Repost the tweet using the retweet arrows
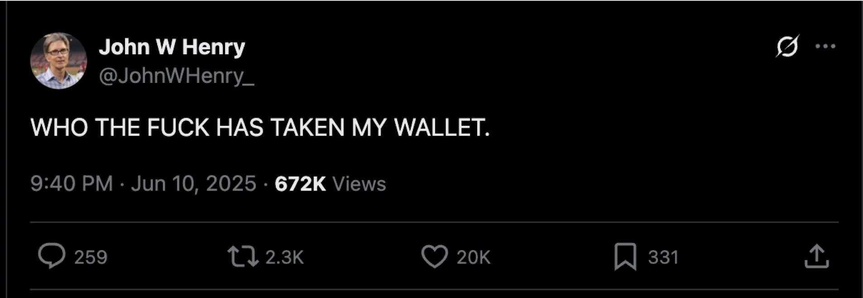The height and width of the screenshot is (298, 863). [243, 256]
